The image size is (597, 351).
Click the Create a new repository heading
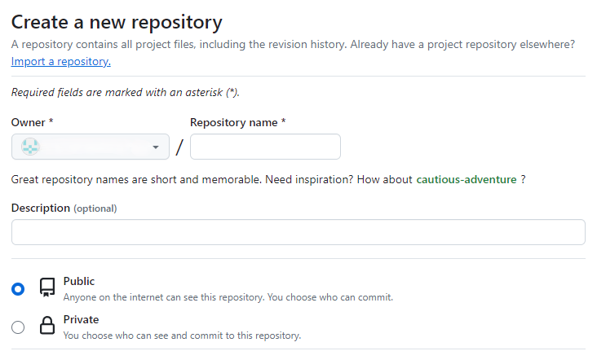click(x=117, y=22)
